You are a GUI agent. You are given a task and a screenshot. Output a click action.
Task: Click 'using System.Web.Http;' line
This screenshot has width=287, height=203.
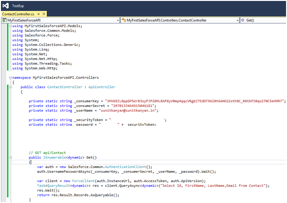[35, 68]
